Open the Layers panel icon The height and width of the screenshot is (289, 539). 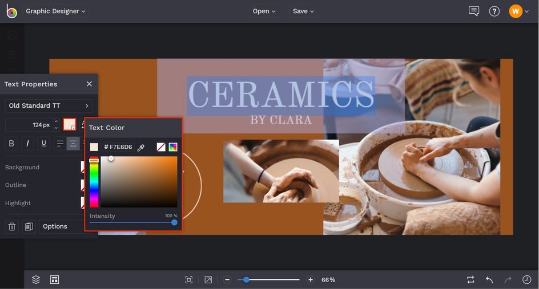tap(36, 279)
